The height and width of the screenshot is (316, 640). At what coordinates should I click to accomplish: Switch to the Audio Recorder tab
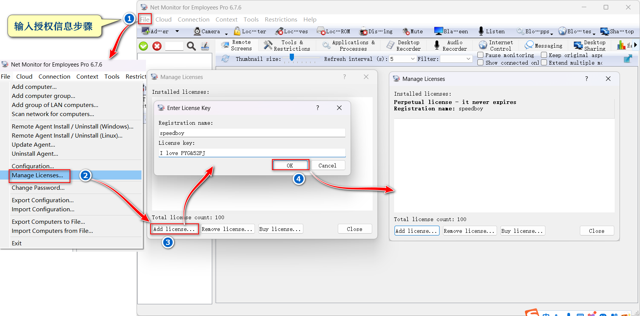(450, 45)
